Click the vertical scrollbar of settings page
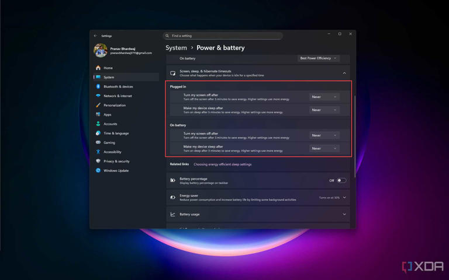The image size is (449, 280). click(355, 136)
